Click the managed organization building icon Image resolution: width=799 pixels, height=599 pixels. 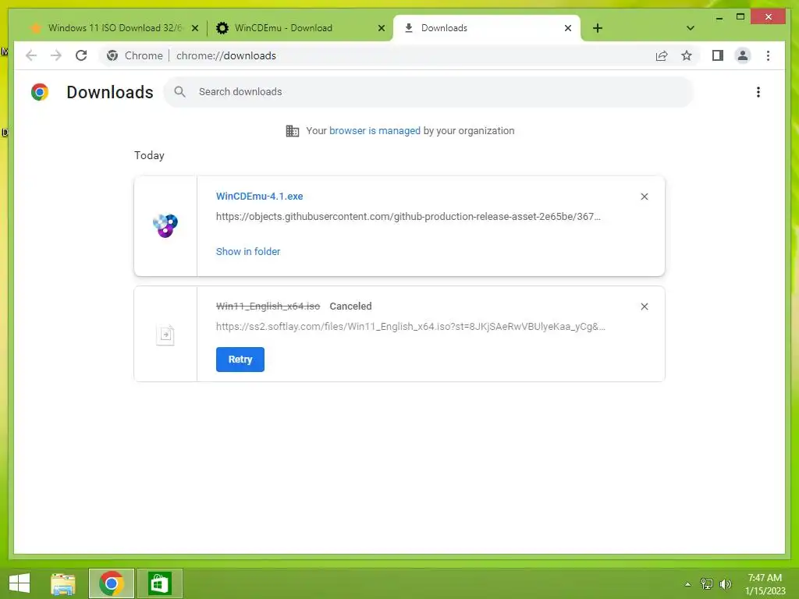coord(293,131)
